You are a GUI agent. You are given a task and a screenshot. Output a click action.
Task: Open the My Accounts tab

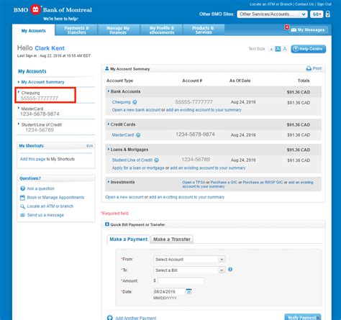pyautogui.click(x=34, y=30)
